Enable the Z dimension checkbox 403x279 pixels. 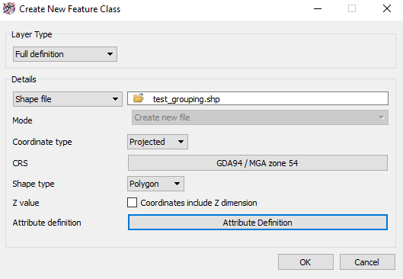coord(132,203)
